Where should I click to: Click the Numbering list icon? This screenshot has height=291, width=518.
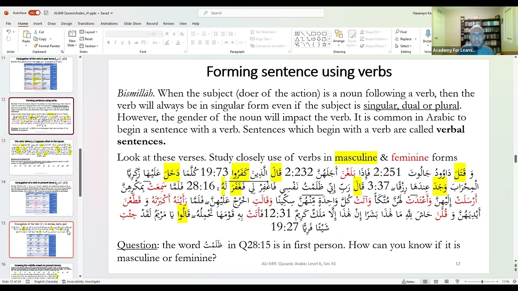pyautogui.click(x=204, y=34)
